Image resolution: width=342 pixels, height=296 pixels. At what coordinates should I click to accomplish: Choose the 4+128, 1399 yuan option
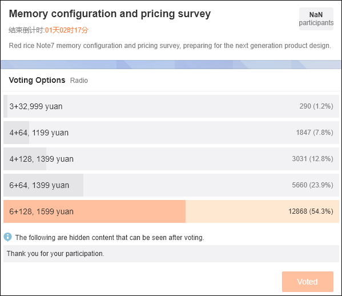point(171,159)
